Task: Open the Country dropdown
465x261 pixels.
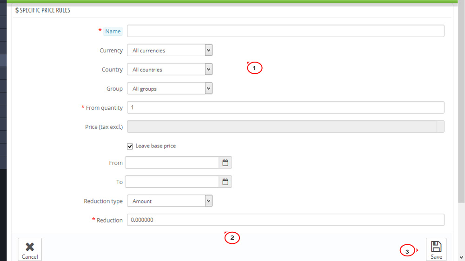Action: [170, 70]
